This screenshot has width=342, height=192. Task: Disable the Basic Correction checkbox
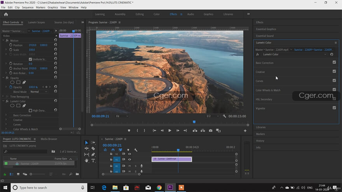(334, 62)
